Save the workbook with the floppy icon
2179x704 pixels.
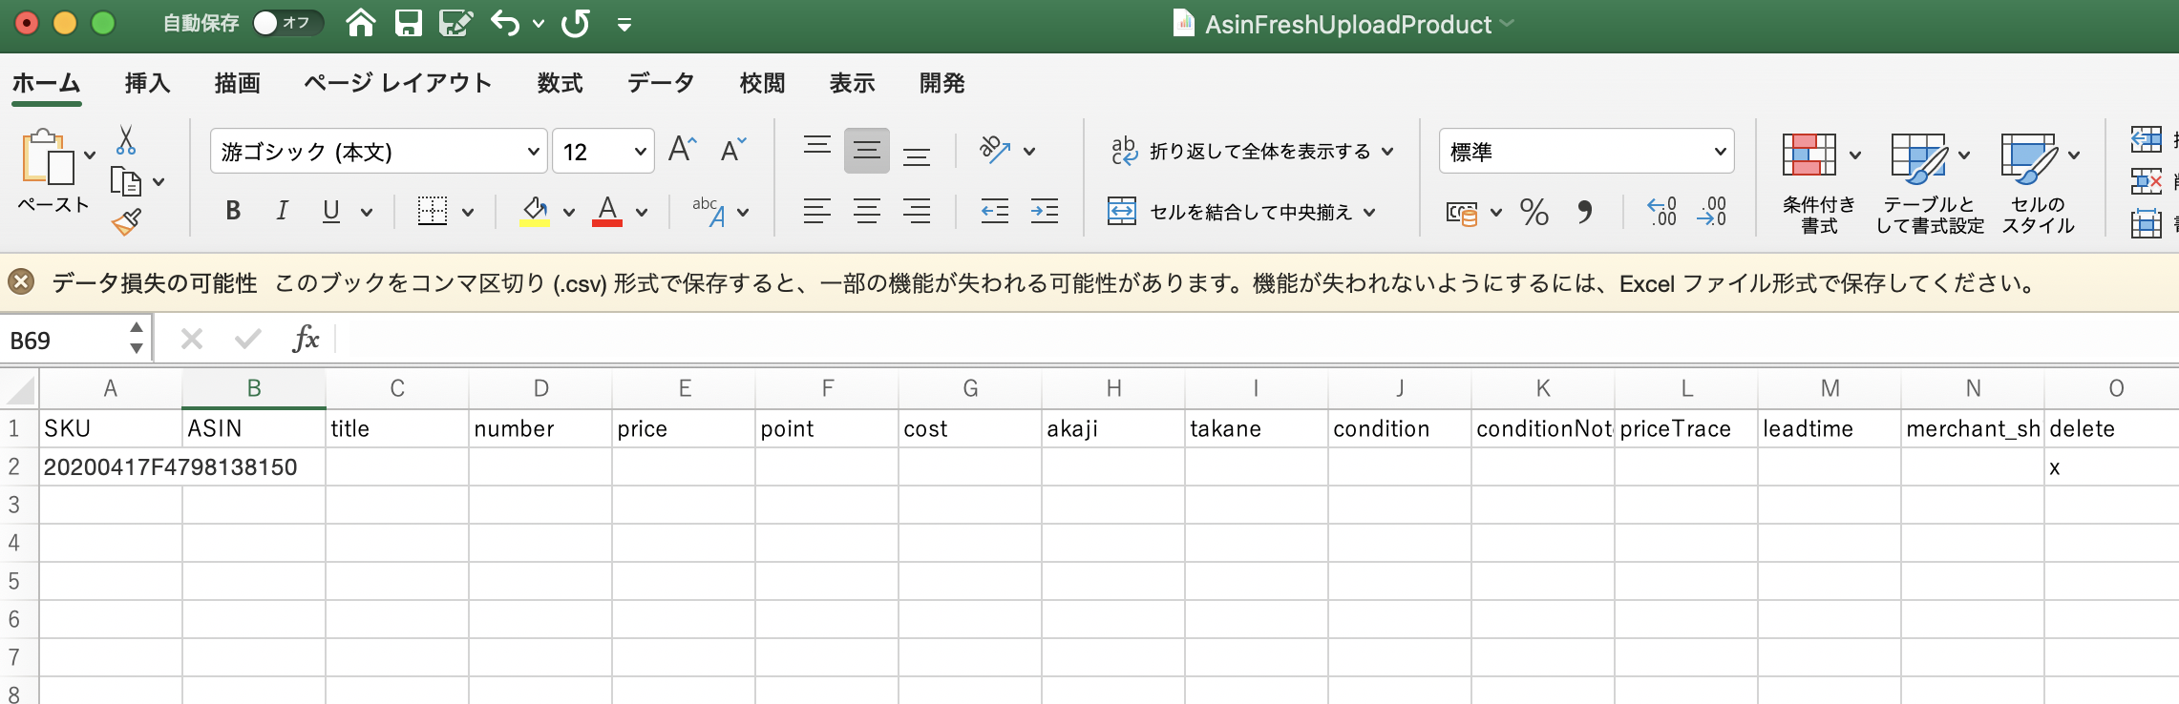pyautogui.click(x=409, y=23)
